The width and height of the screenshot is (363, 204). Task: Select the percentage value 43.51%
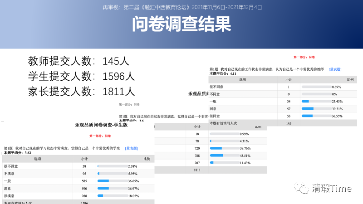pos(245,155)
